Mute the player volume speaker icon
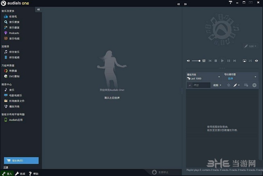The image size is (263, 176). 188,61
